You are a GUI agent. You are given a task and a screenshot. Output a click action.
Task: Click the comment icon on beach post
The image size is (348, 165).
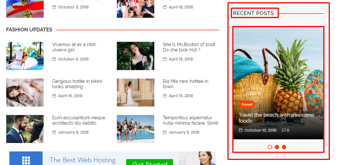click(284, 130)
